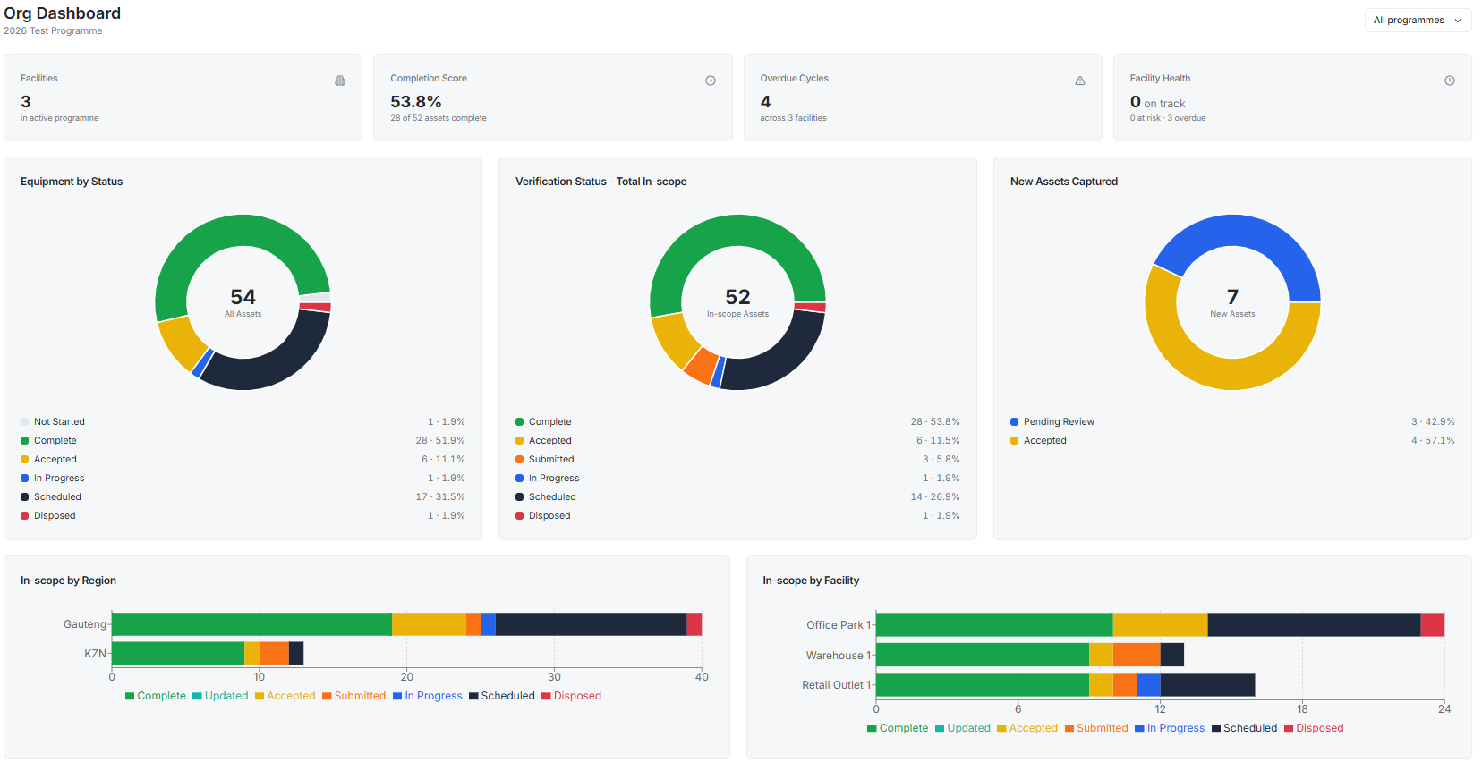This screenshot has height=763, width=1482.
Task: Click the clock icon on Facility Health card
Action: click(x=1450, y=81)
